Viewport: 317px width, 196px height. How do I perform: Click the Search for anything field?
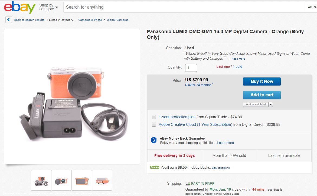[x=184, y=7]
